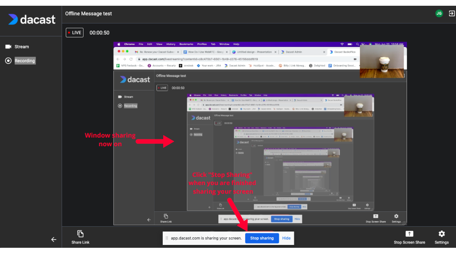Open Settings gear inside shared preview
This screenshot has width=456, height=255.
tap(396, 219)
